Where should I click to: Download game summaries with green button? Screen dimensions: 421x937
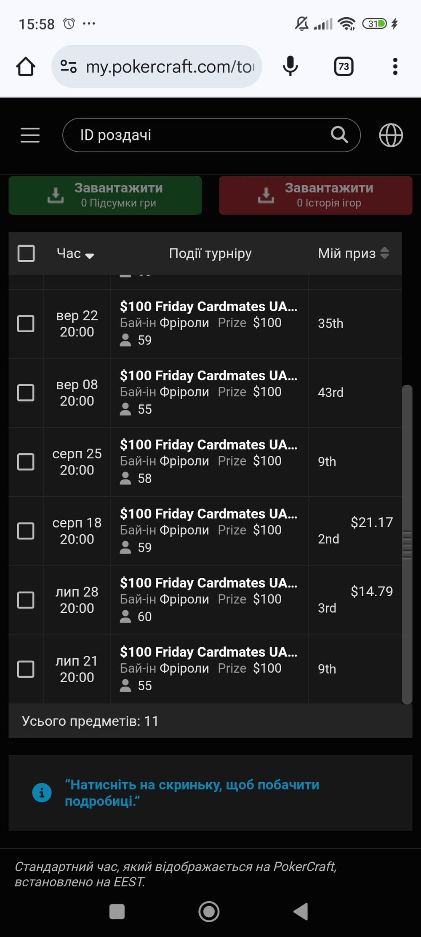pyautogui.click(x=105, y=195)
